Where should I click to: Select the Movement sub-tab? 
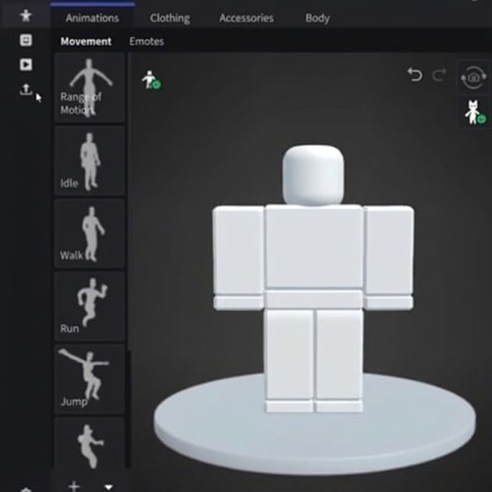click(x=86, y=41)
